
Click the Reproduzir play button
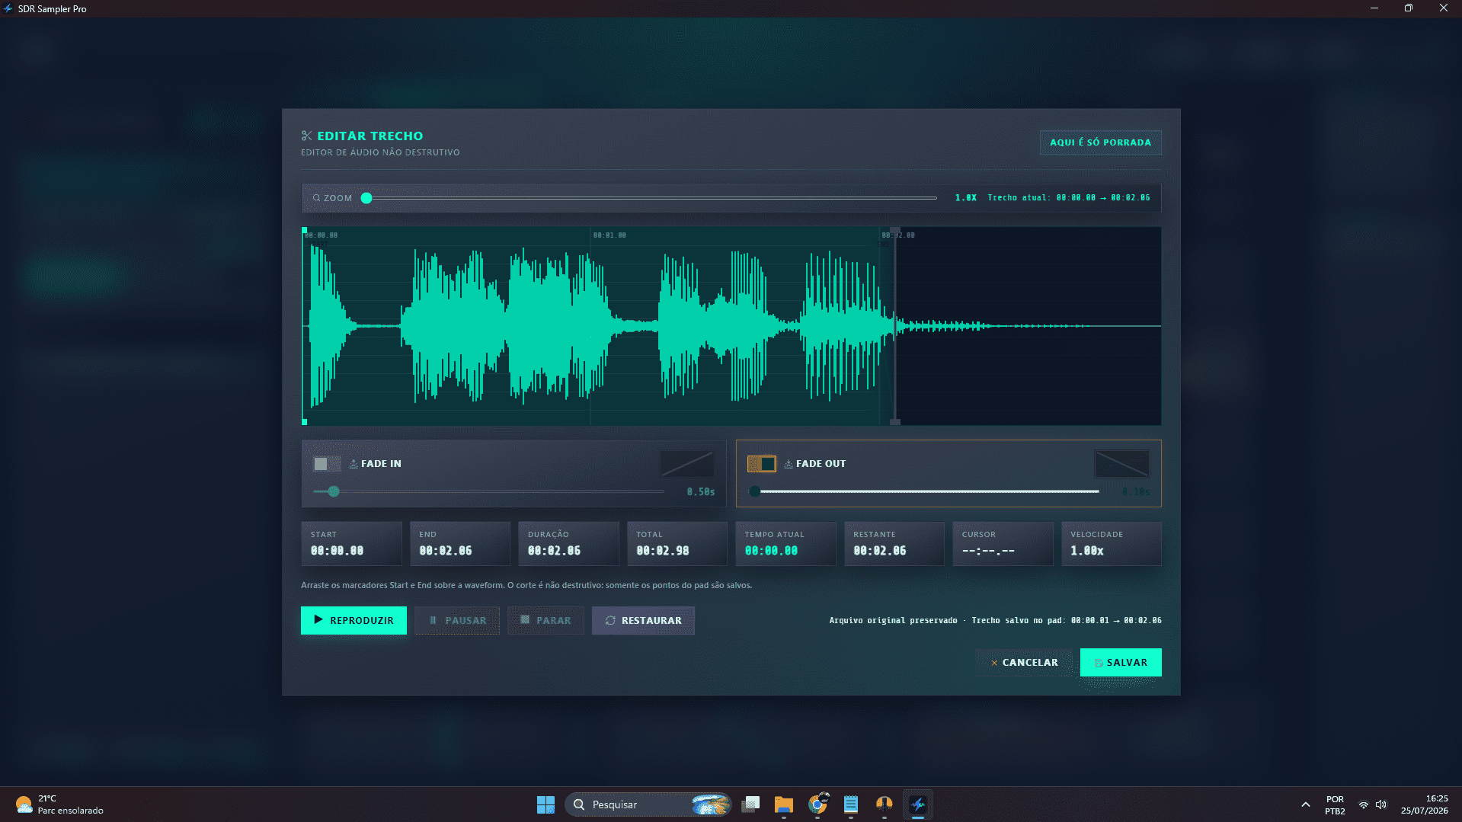pyautogui.click(x=354, y=620)
